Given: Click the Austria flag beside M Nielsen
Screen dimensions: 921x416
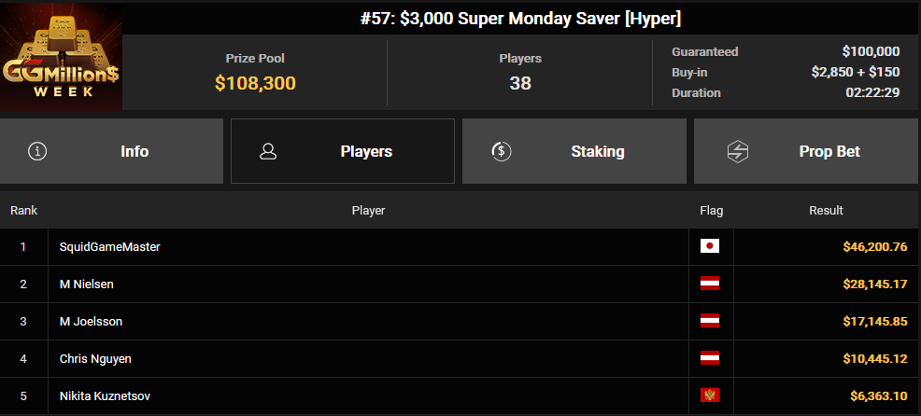Looking at the screenshot, I should point(710,284).
